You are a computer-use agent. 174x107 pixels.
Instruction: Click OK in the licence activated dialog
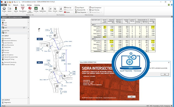tap(165, 74)
